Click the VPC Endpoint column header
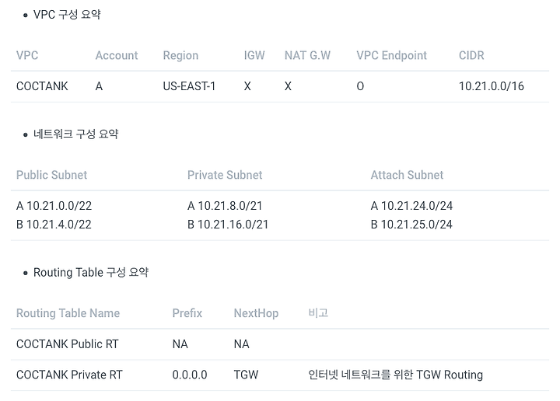 [x=391, y=56]
